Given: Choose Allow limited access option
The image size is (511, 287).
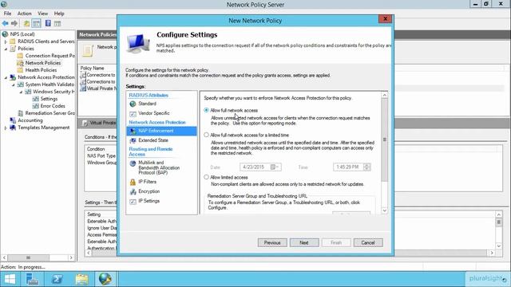Looking at the screenshot, I should 206,177.
